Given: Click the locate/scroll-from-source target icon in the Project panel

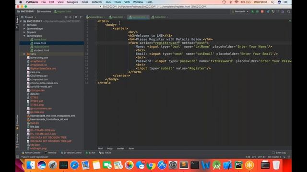Looking at the screenshot, I should tap(66, 17).
